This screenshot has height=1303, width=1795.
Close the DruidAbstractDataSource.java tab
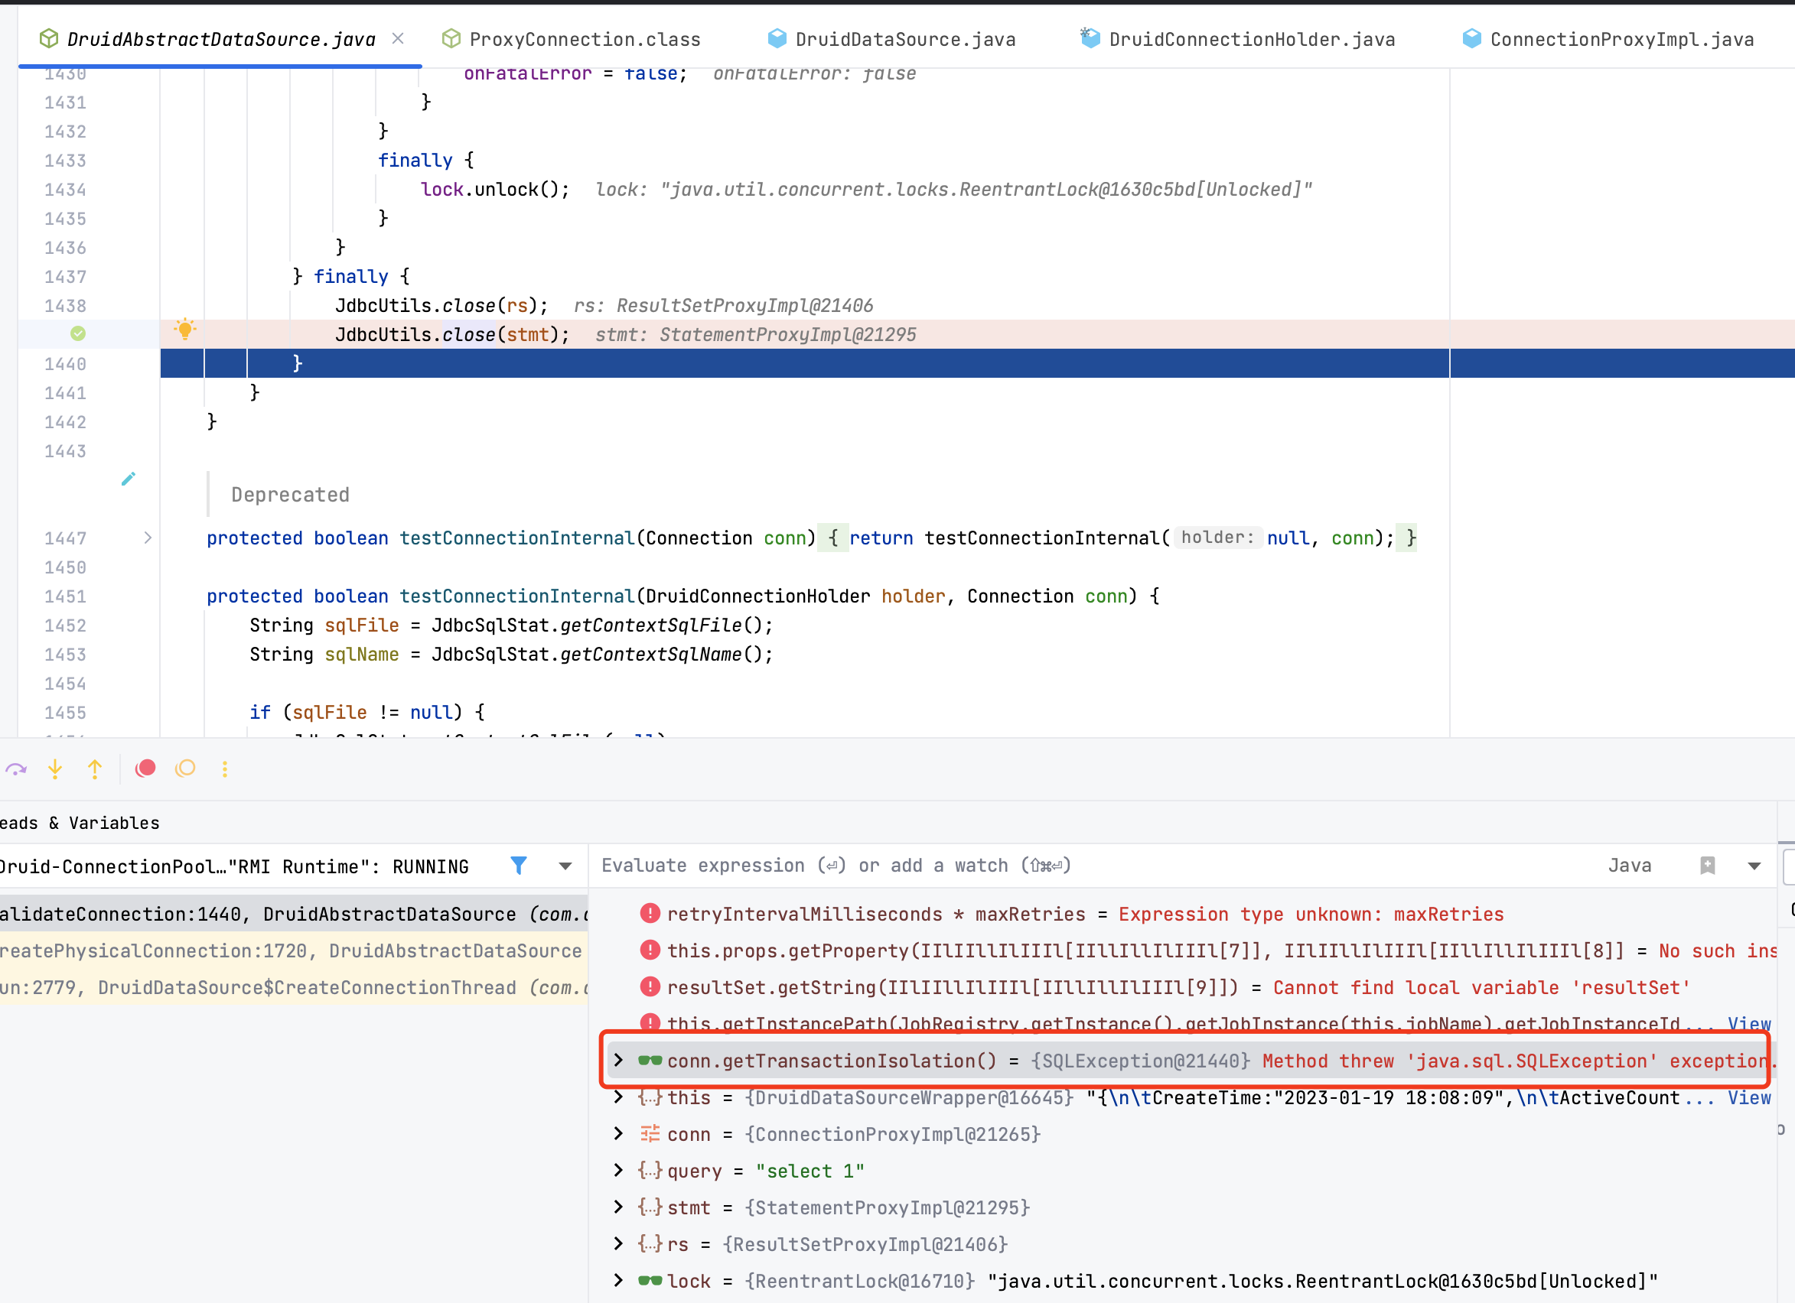(x=398, y=38)
